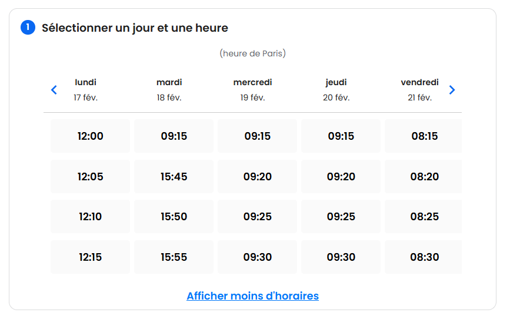Go to next week with right chevron
This screenshot has width=510, height=316.
452,90
